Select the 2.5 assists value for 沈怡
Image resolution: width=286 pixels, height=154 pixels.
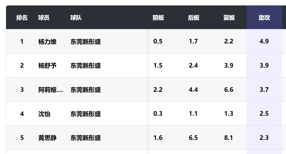click(264, 114)
